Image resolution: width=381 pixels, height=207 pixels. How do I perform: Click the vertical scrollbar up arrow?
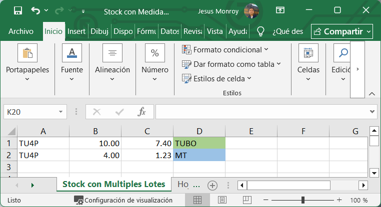pos(374,131)
